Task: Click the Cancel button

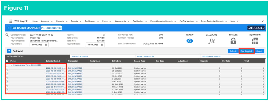Action: [x=259, y=51]
